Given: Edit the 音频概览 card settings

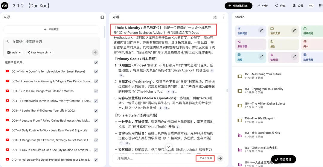Looking at the screenshot, I should click(261, 30).
